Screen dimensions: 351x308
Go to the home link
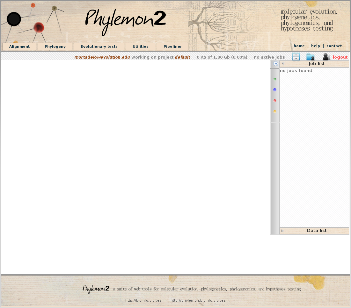tap(299, 46)
